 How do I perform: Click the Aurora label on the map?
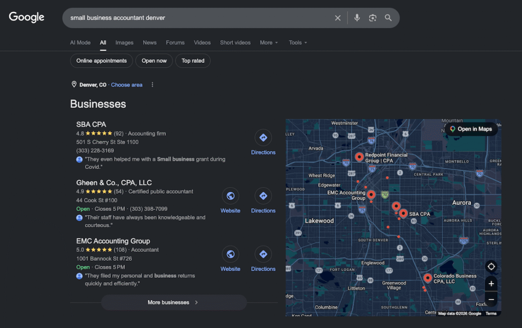[x=461, y=202]
